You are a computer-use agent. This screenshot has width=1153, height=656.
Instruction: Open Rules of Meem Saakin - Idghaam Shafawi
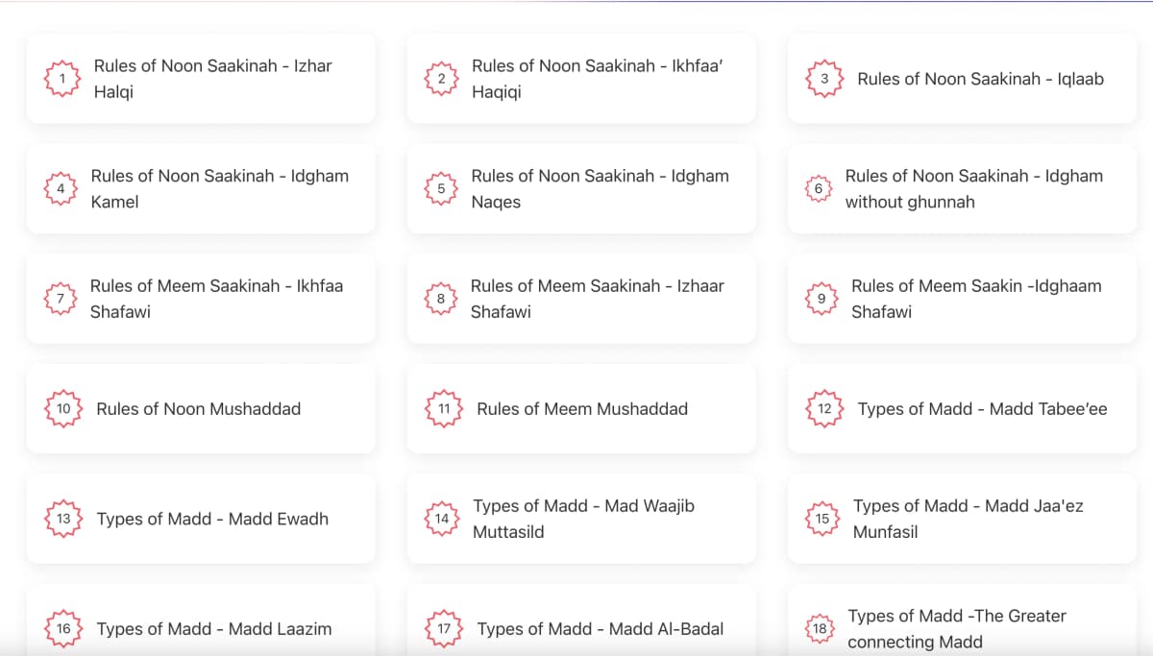976,299
